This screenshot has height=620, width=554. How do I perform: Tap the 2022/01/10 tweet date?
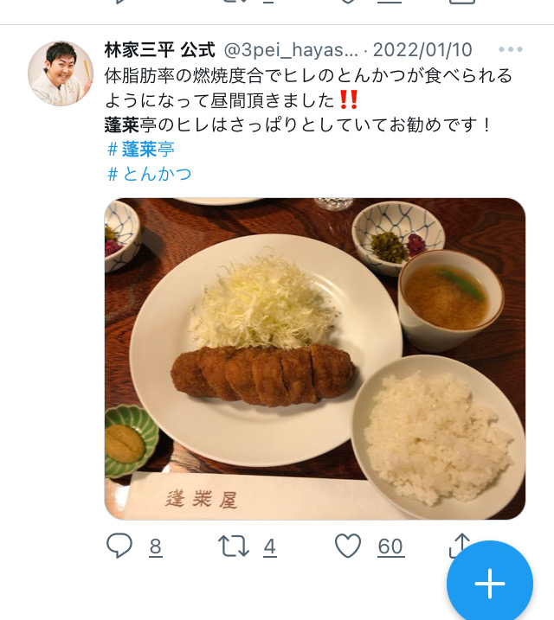pyautogui.click(x=422, y=50)
